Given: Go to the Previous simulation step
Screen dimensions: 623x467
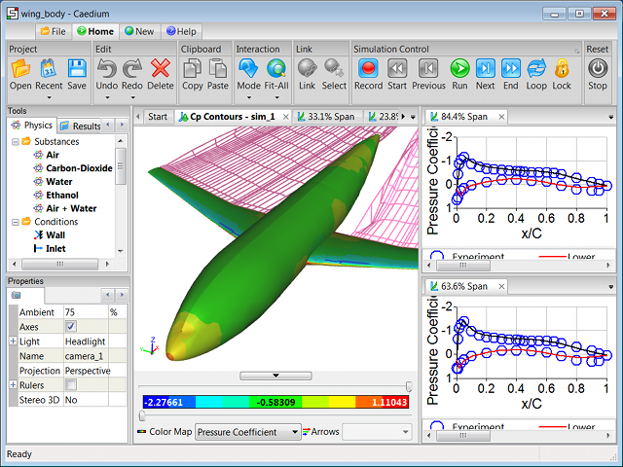Looking at the screenshot, I should point(428,74).
